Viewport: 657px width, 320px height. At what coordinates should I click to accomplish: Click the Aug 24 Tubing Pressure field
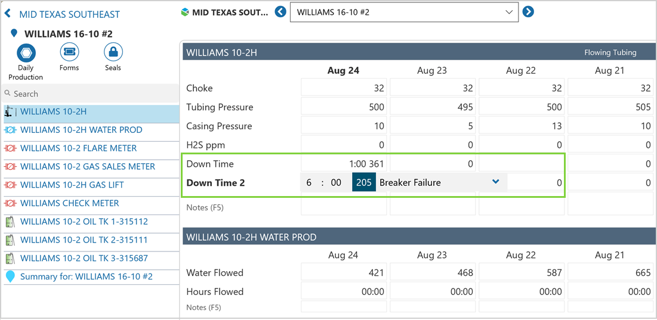tap(344, 107)
